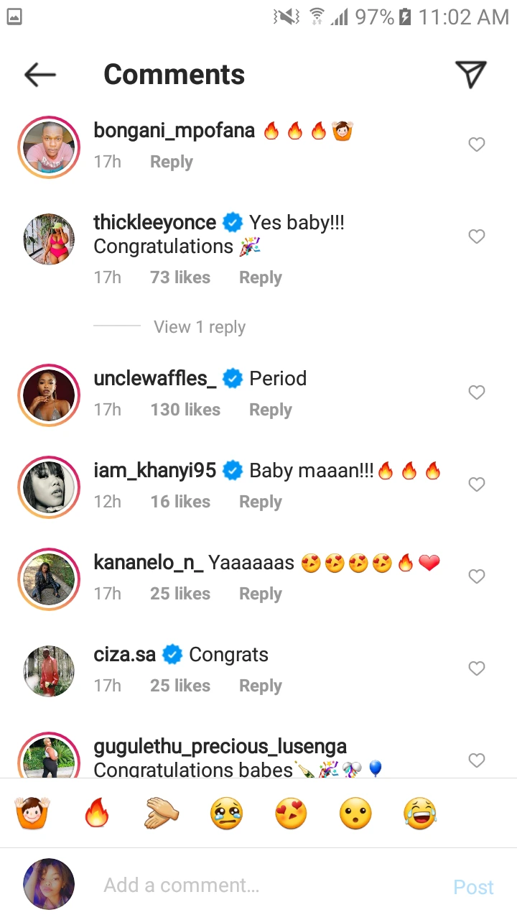This screenshot has width=517, height=920.
Task: Tap the Post button
Action: pyautogui.click(x=474, y=887)
